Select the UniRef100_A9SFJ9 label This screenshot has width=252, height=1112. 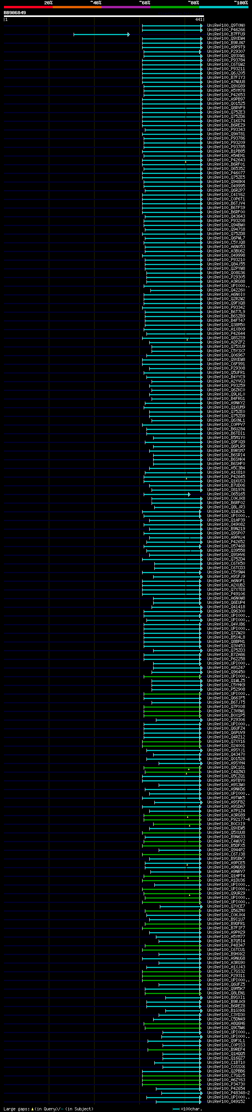pyautogui.click(x=226, y=576)
